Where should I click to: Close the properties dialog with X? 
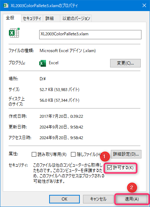pyautogui.click(x=144, y=5)
